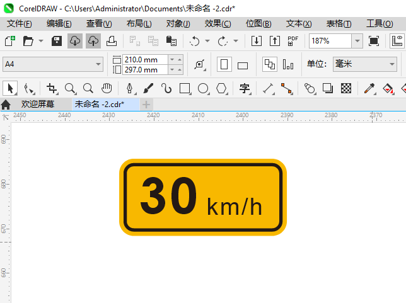
Task: Select the Crop tool
Action: 52,88
